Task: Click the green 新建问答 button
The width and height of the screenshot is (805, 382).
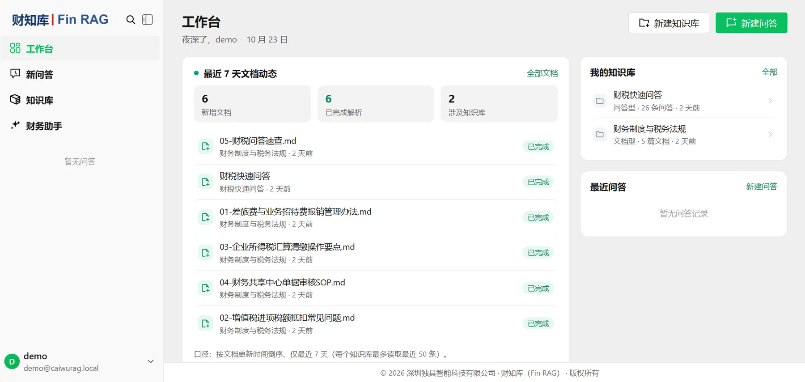Action: pos(751,23)
